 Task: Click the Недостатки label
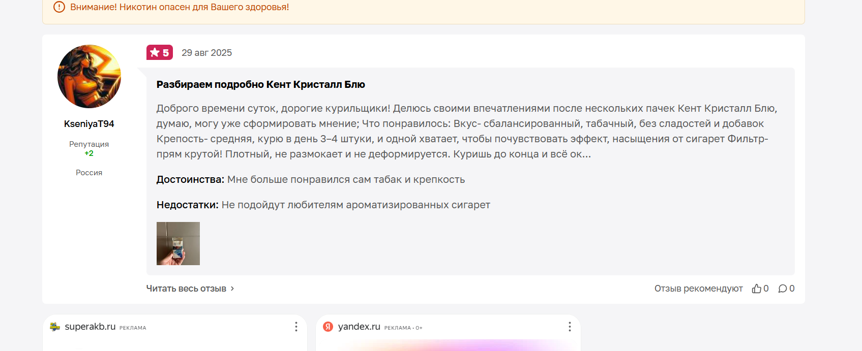point(187,205)
